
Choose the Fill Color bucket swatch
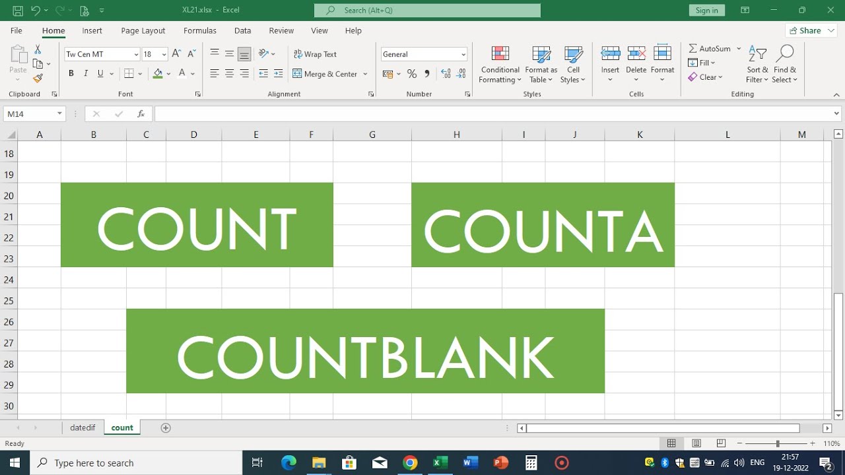point(158,74)
